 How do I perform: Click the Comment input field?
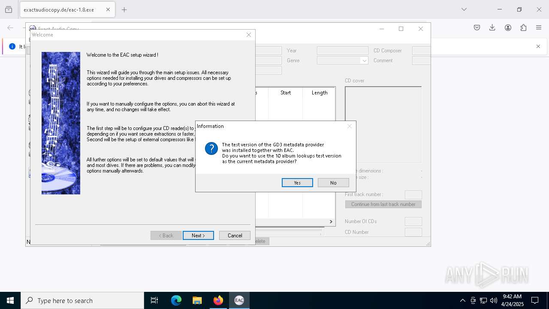pos(421,61)
